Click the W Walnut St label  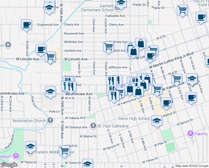point(88,136)
